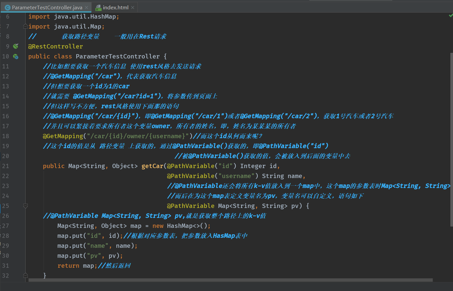Click the @GetMapping annotation on line 18
Screen dimensions: 453x291
63,136
